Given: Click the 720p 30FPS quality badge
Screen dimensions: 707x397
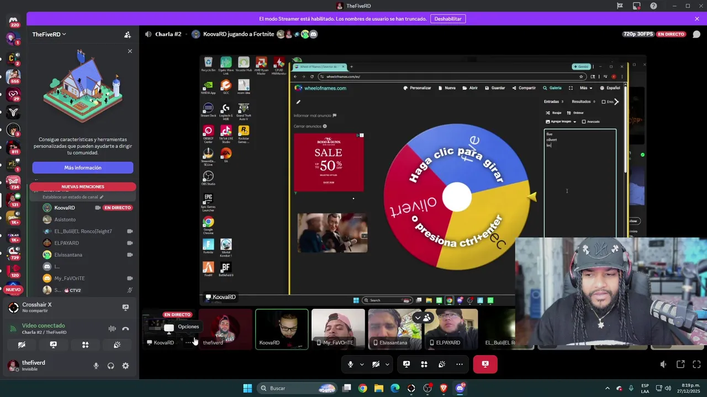Looking at the screenshot, I should pyautogui.click(x=638, y=34).
